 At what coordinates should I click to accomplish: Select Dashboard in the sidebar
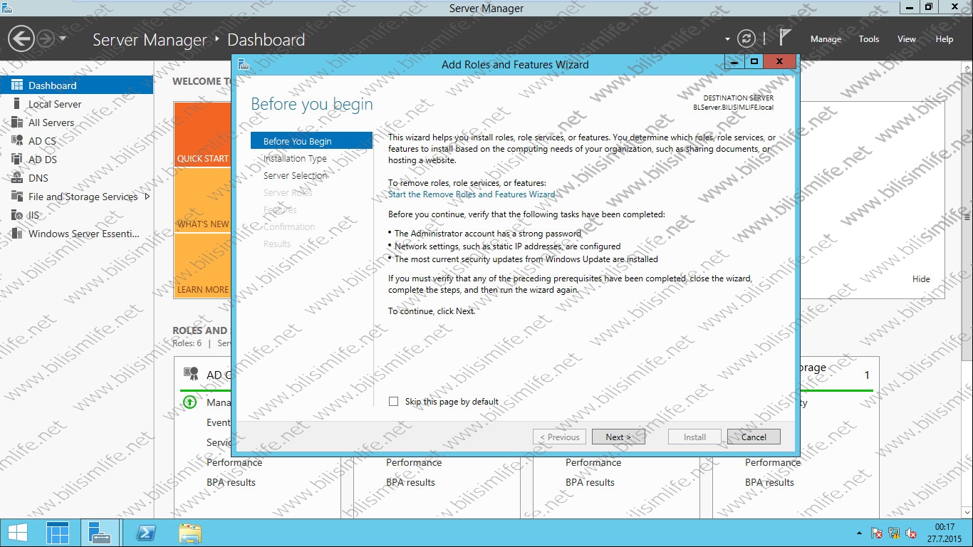[x=76, y=85]
